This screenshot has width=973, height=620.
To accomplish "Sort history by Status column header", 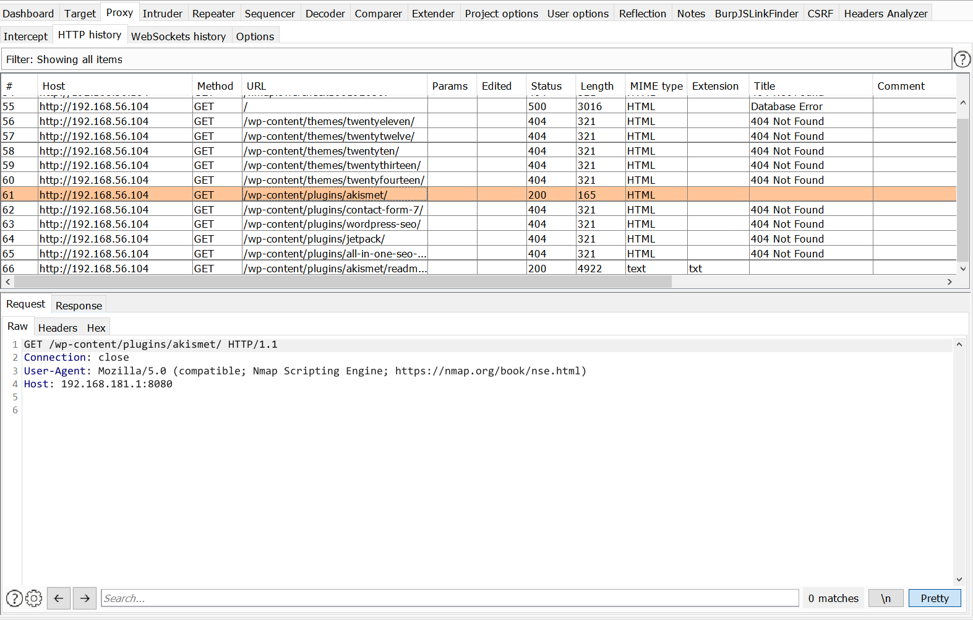I will point(546,86).
